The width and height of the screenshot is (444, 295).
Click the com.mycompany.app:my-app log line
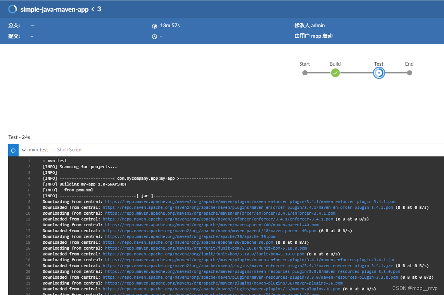(137, 178)
